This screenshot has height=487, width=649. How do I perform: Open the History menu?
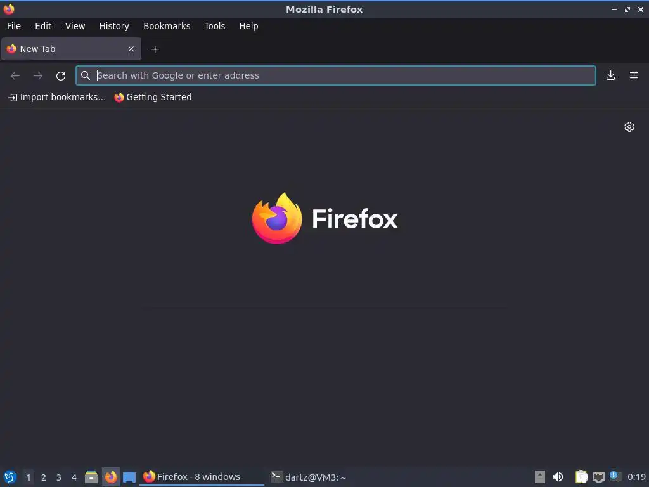114,26
